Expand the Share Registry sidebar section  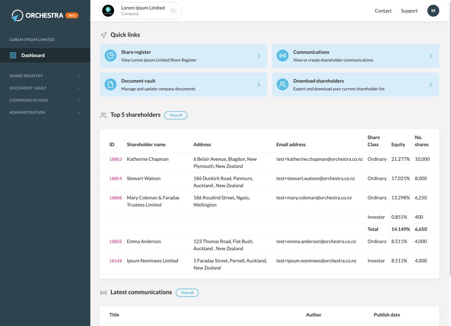pos(45,76)
